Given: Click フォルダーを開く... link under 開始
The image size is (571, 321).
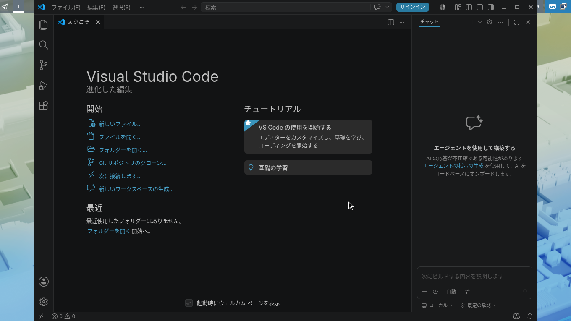Looking at the screenshot, I should pyautogui.click(x=123, y=150).
